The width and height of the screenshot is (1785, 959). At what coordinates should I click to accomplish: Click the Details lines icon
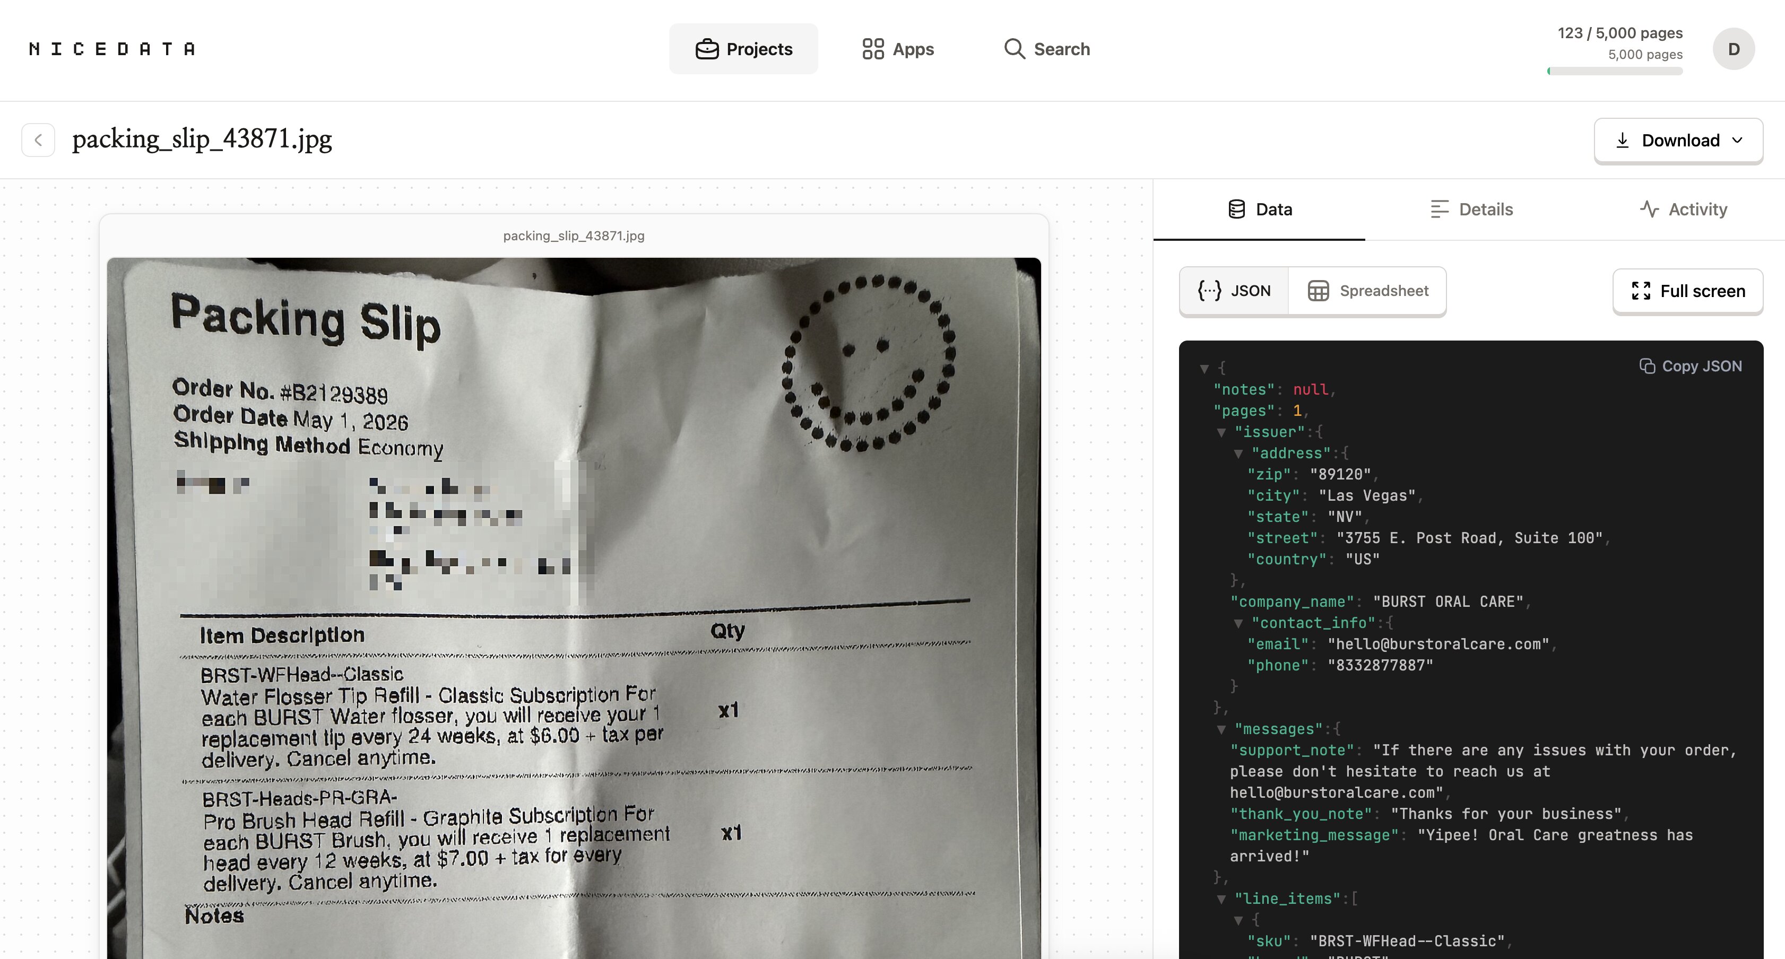(x=1439, y=210)
